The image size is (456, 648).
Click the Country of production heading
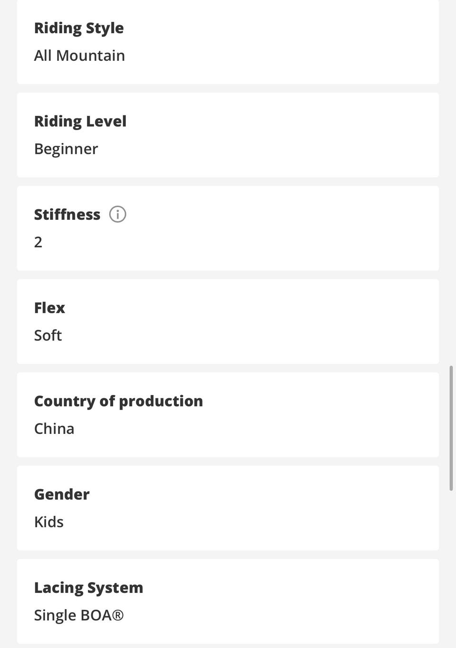click(x=118, y=401)
